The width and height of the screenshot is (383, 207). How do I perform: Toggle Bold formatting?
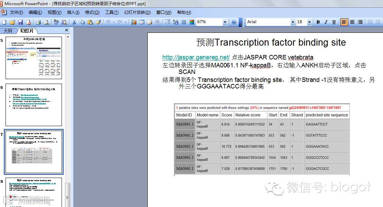318,22
